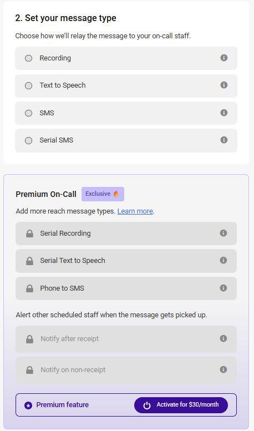Activate premium for $30/month
Viewport: 254px width, 431px height.
[181, 405]
